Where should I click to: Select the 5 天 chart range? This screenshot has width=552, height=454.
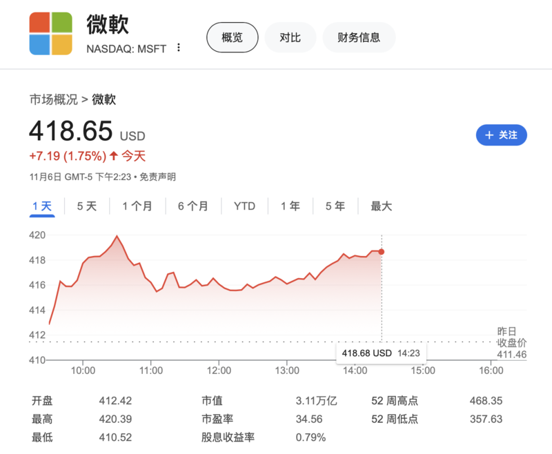click(87, 206)
